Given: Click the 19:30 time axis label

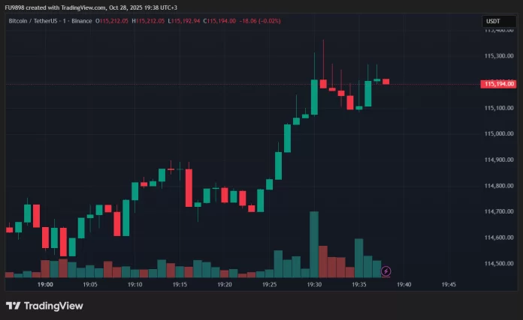Looking at the screenshot, I should [x=314, y=285].
